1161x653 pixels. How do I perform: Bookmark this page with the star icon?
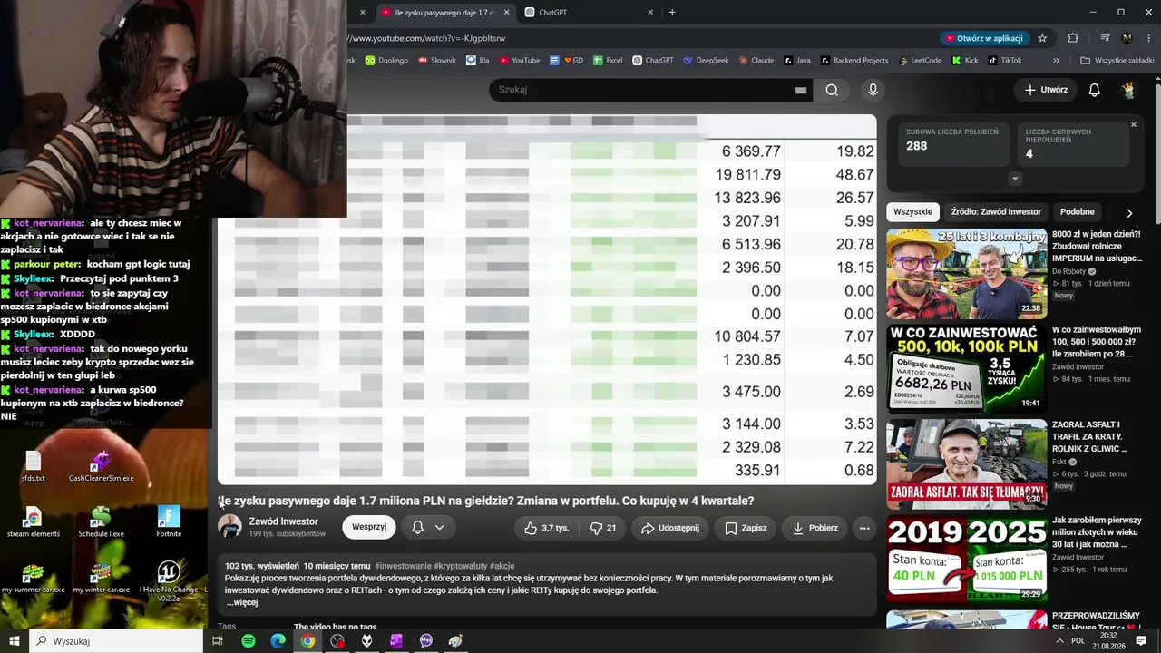[1042, 38]
